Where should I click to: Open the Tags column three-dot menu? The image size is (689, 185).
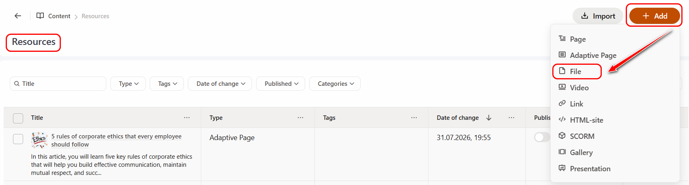[x=414, y=118]
